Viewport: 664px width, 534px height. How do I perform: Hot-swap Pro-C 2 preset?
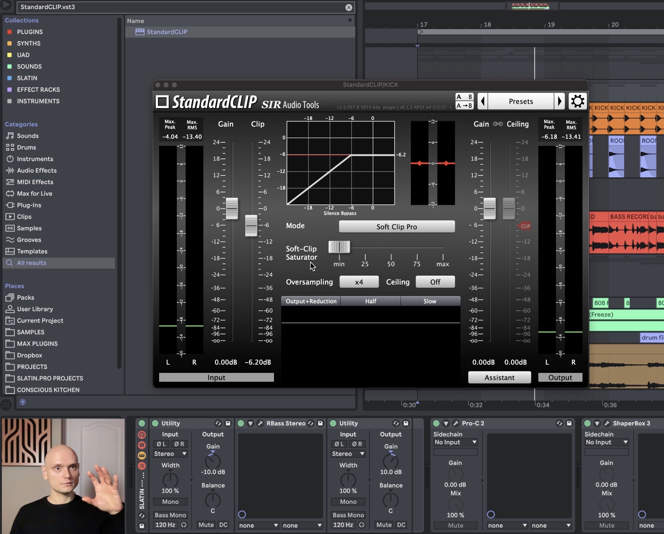[x=559, y=423]
